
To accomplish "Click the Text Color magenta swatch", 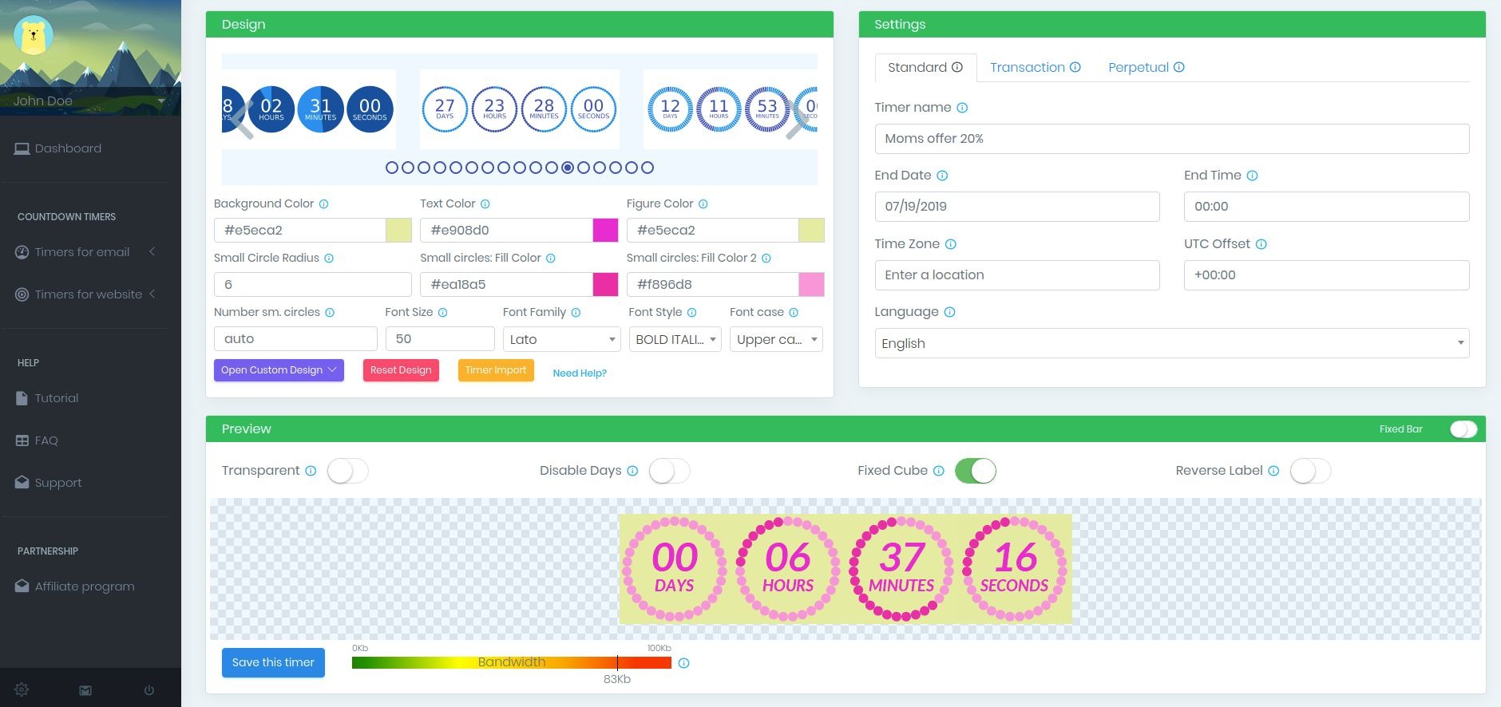I will pyautogui.click(x=605, y=230).
